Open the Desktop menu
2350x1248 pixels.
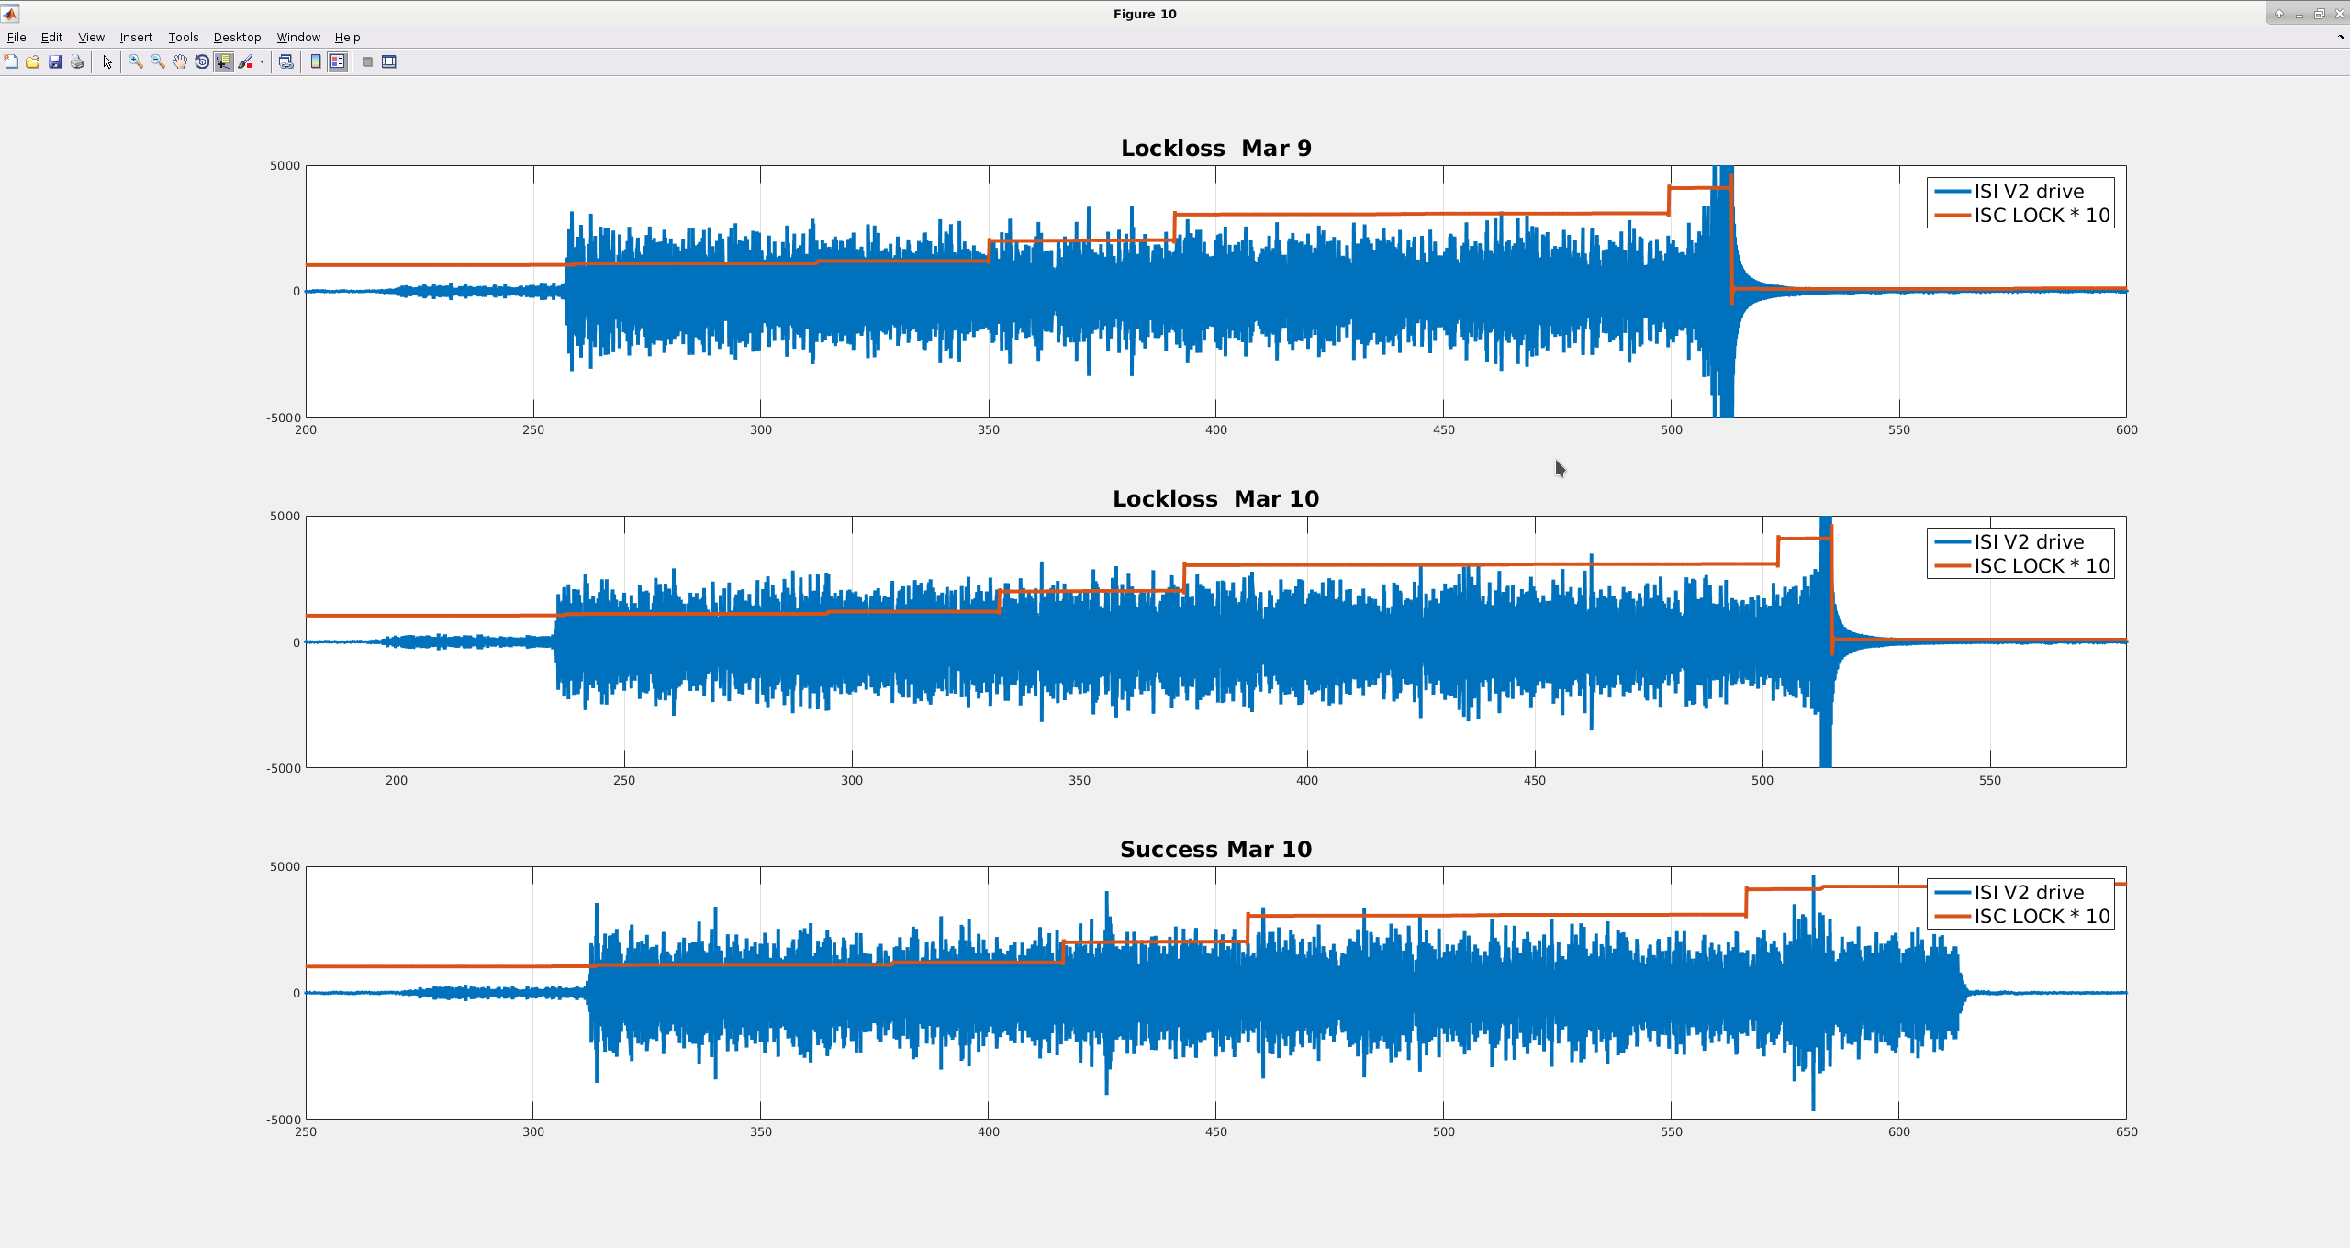tap(238, 37)
